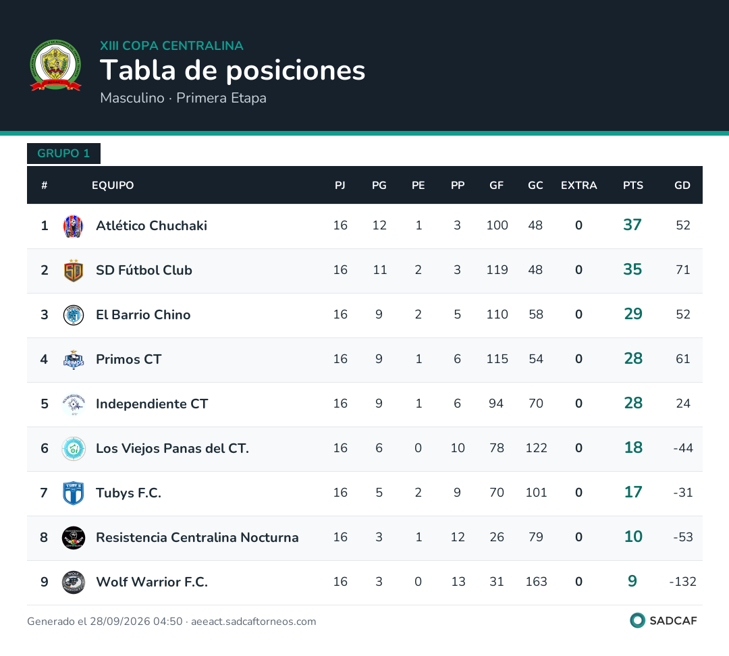Click Resistencia Centralina Nocturna black badge

click(x=73, y=538)
